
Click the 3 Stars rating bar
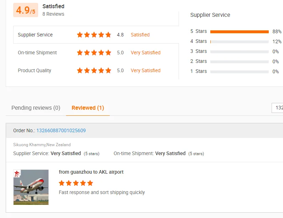pyautogui.click(x=239, y=51)
